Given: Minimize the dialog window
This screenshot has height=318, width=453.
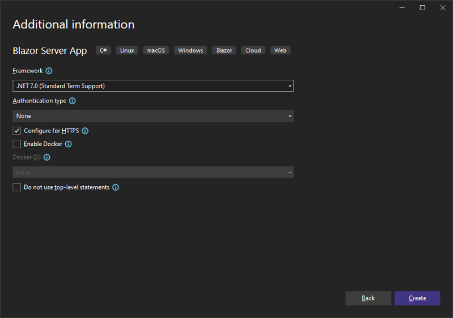Looking at the screenshot, I should click(402, 7).
